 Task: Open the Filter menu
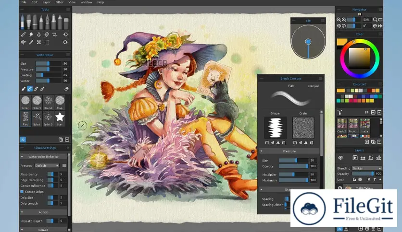click(x=60, y=2)
